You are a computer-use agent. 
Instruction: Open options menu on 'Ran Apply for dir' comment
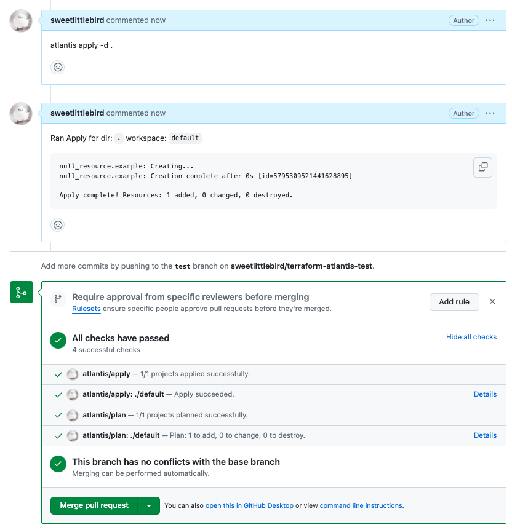pyautogui.click(x=489, y=113)
